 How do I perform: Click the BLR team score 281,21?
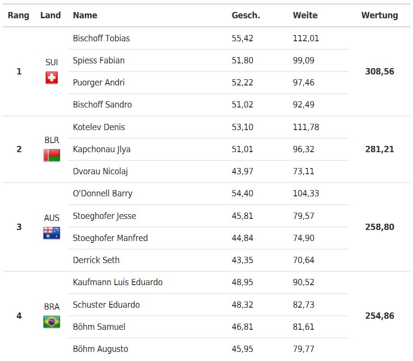[x=379, y=149]
